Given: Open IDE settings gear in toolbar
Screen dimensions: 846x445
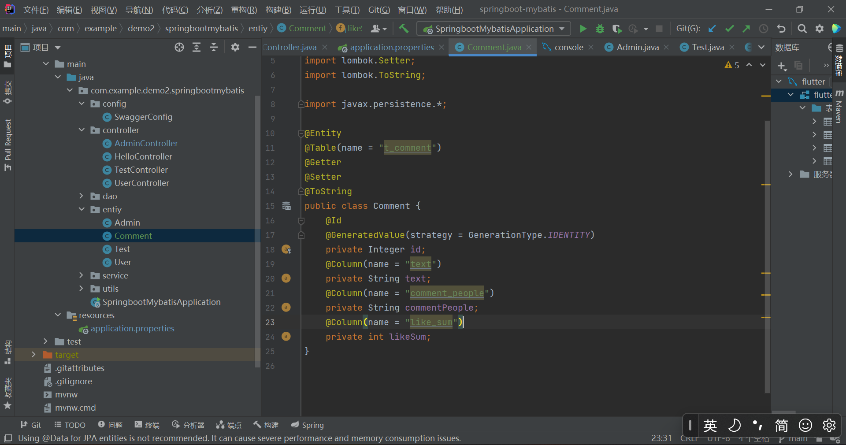Looking at the screenshot, I should coord(820,29).
